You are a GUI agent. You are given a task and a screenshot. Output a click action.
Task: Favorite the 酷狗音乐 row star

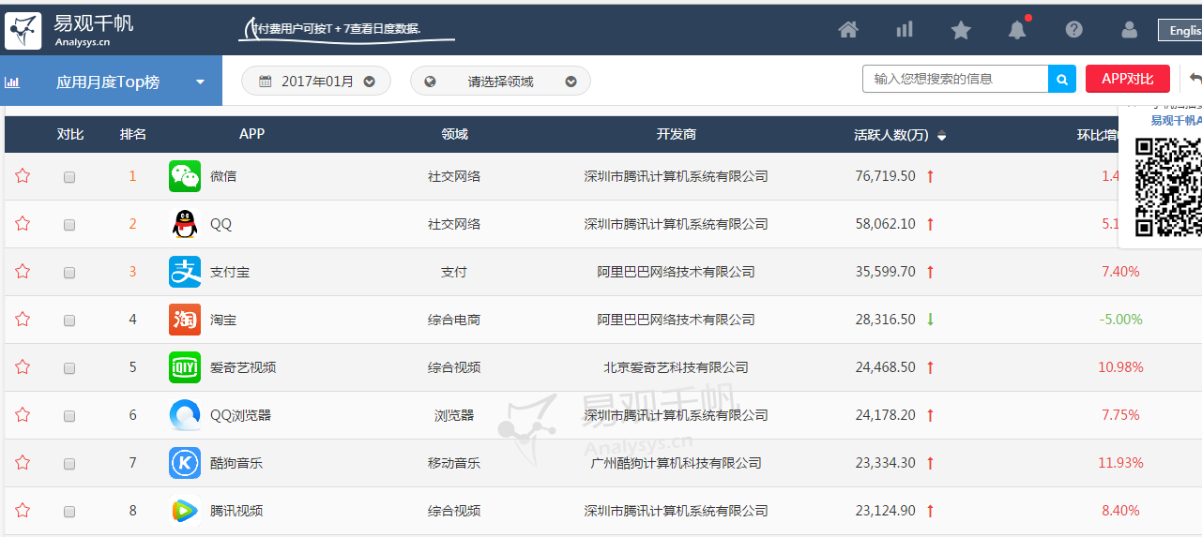click(x=23, y=462)
